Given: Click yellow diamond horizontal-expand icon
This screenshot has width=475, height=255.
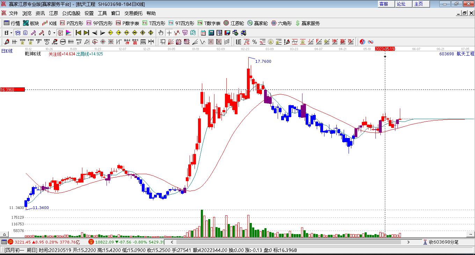Looking at the screenshot, I should tap(126, 33).
